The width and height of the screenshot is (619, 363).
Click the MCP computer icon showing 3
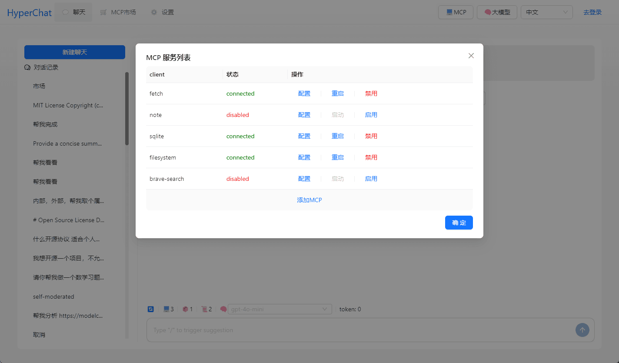[x=166, y=309]
